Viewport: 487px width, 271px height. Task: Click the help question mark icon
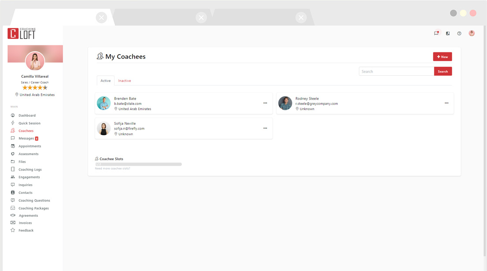point(459,33)
